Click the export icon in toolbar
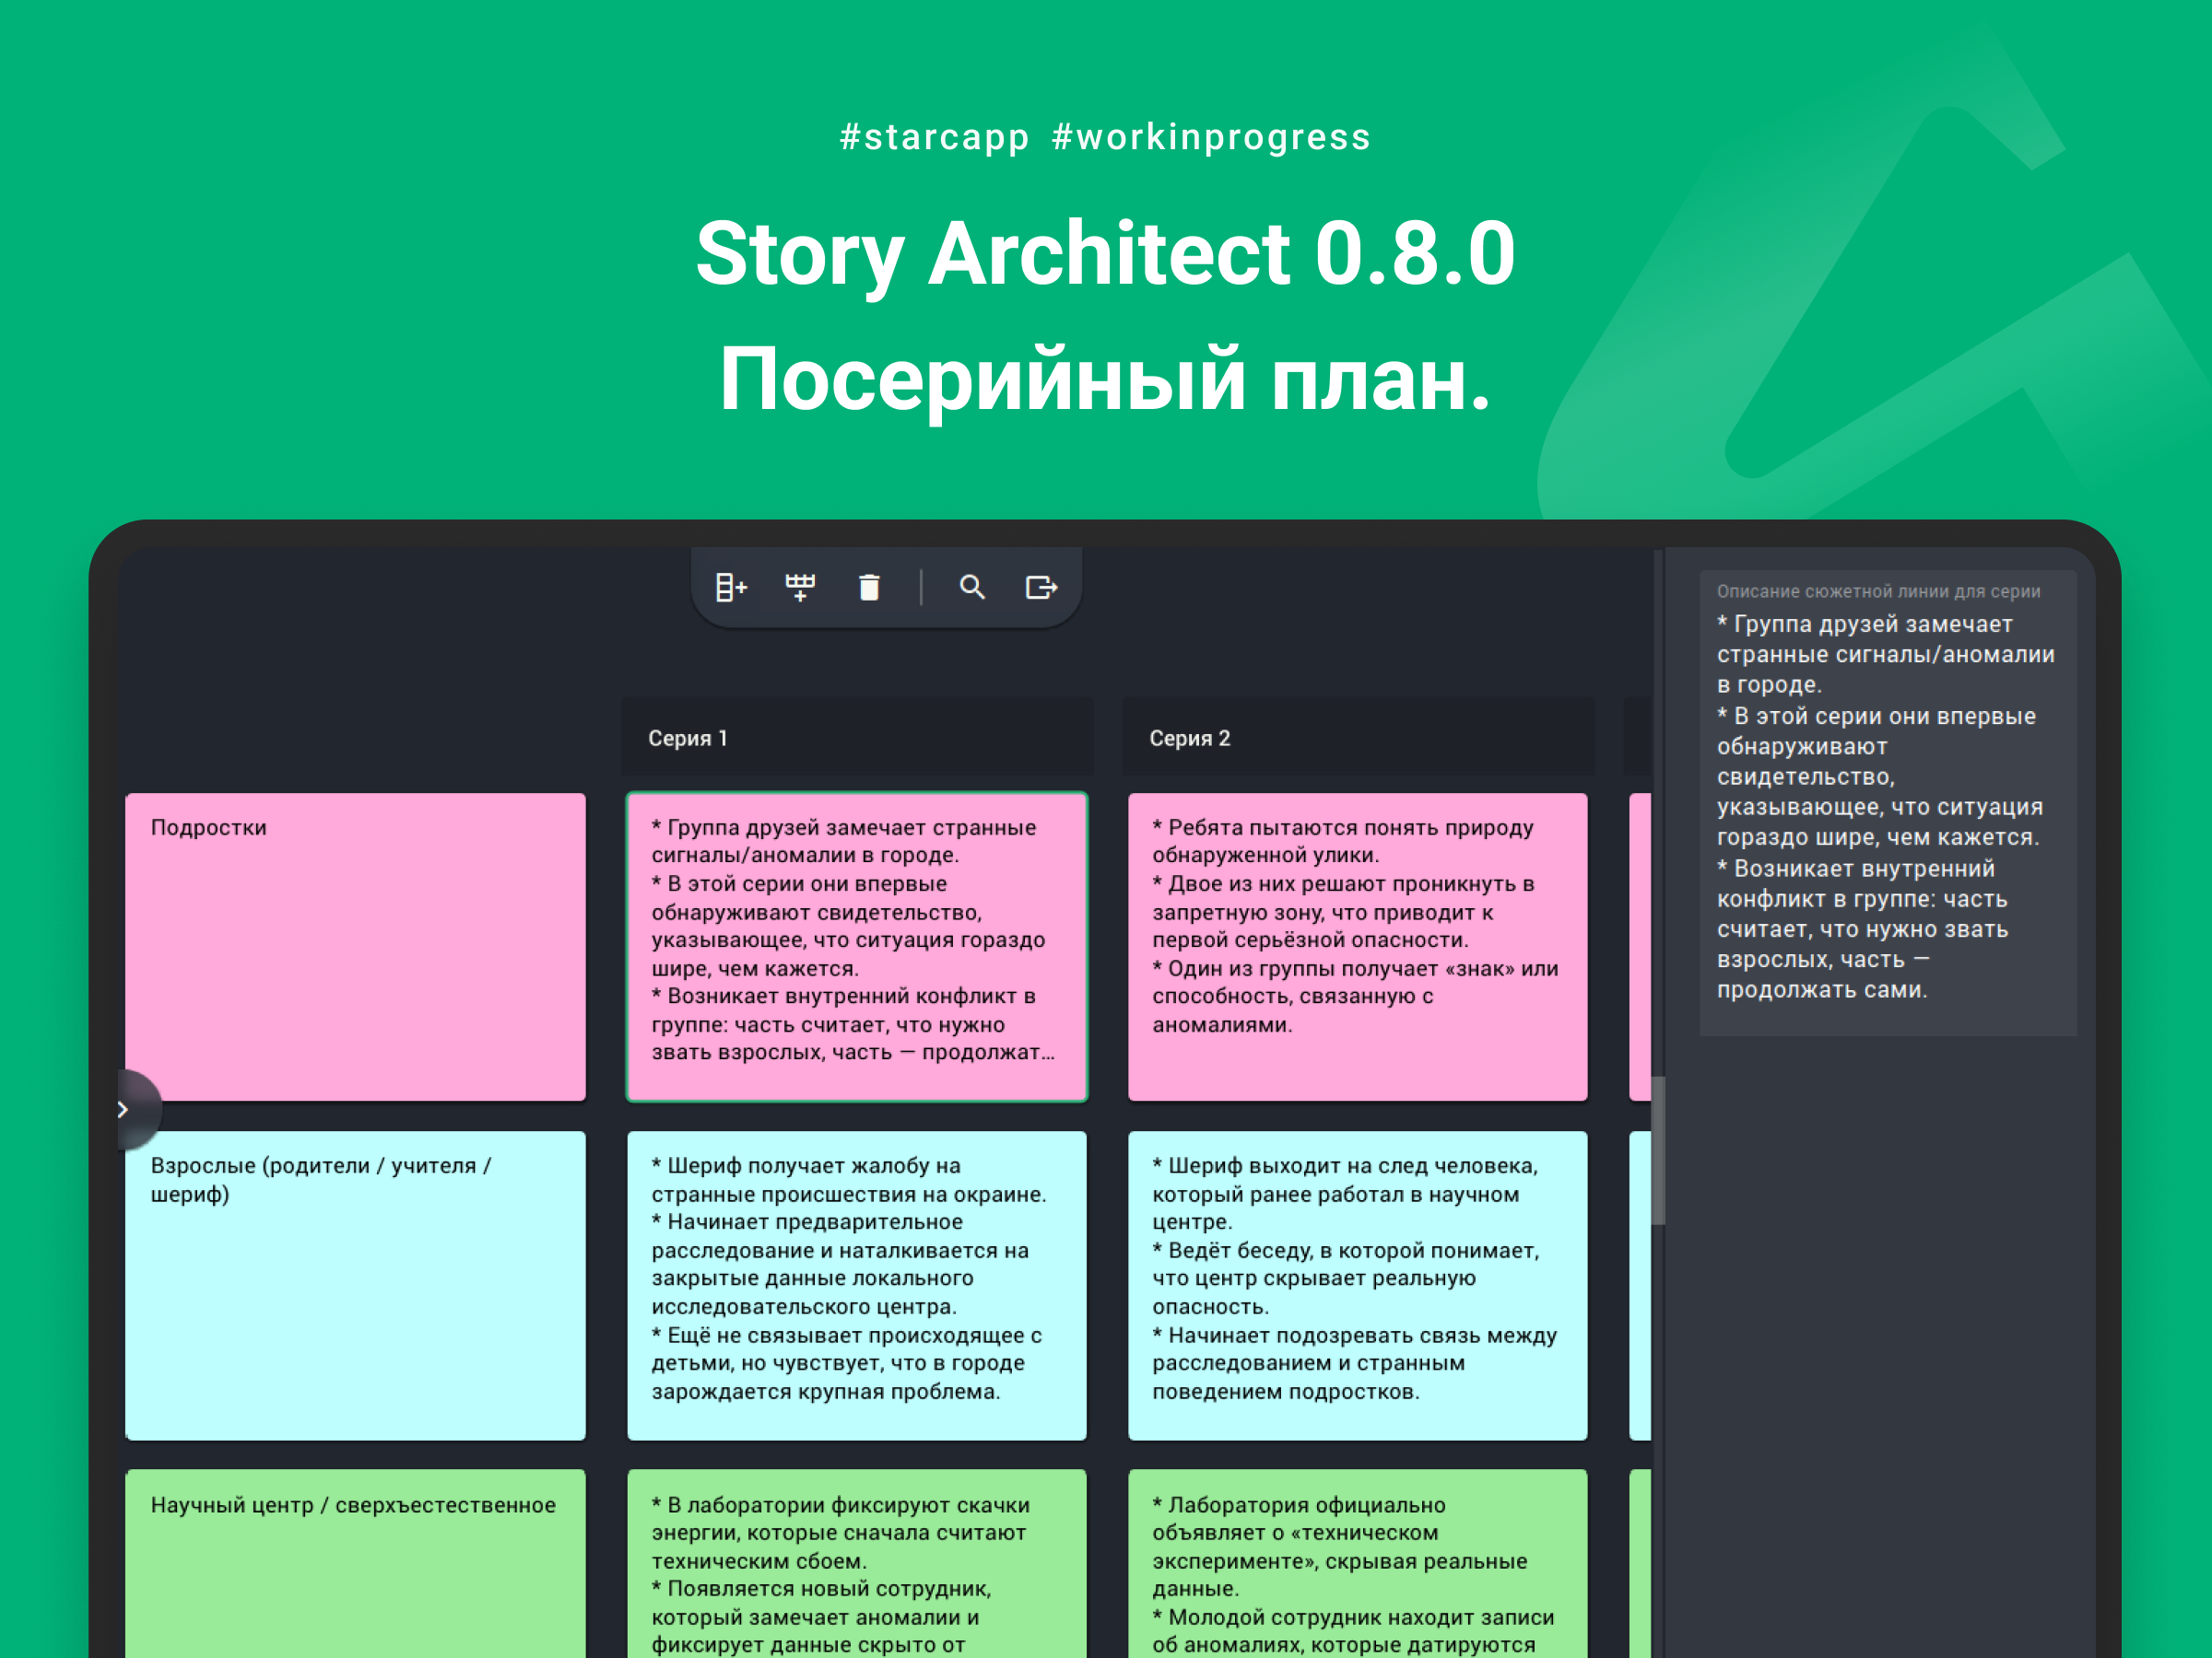Screen dimensions: 2212x1658 tap(1041, 588)
